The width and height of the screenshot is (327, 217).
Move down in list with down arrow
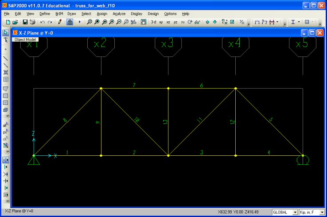[215, 22]
